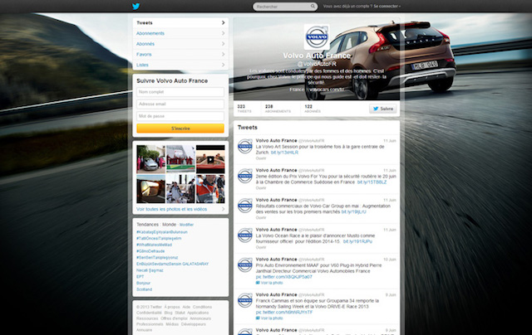The height and width of the screenshot is (335, 532).
Task: Click the chevron next to Listes
Action: [x=224, y=65]
